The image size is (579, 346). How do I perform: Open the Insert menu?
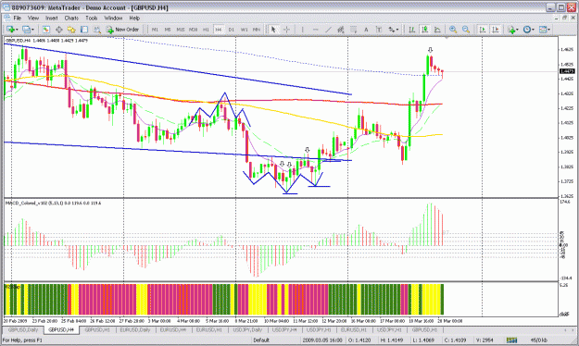click(x=51, y=18)
